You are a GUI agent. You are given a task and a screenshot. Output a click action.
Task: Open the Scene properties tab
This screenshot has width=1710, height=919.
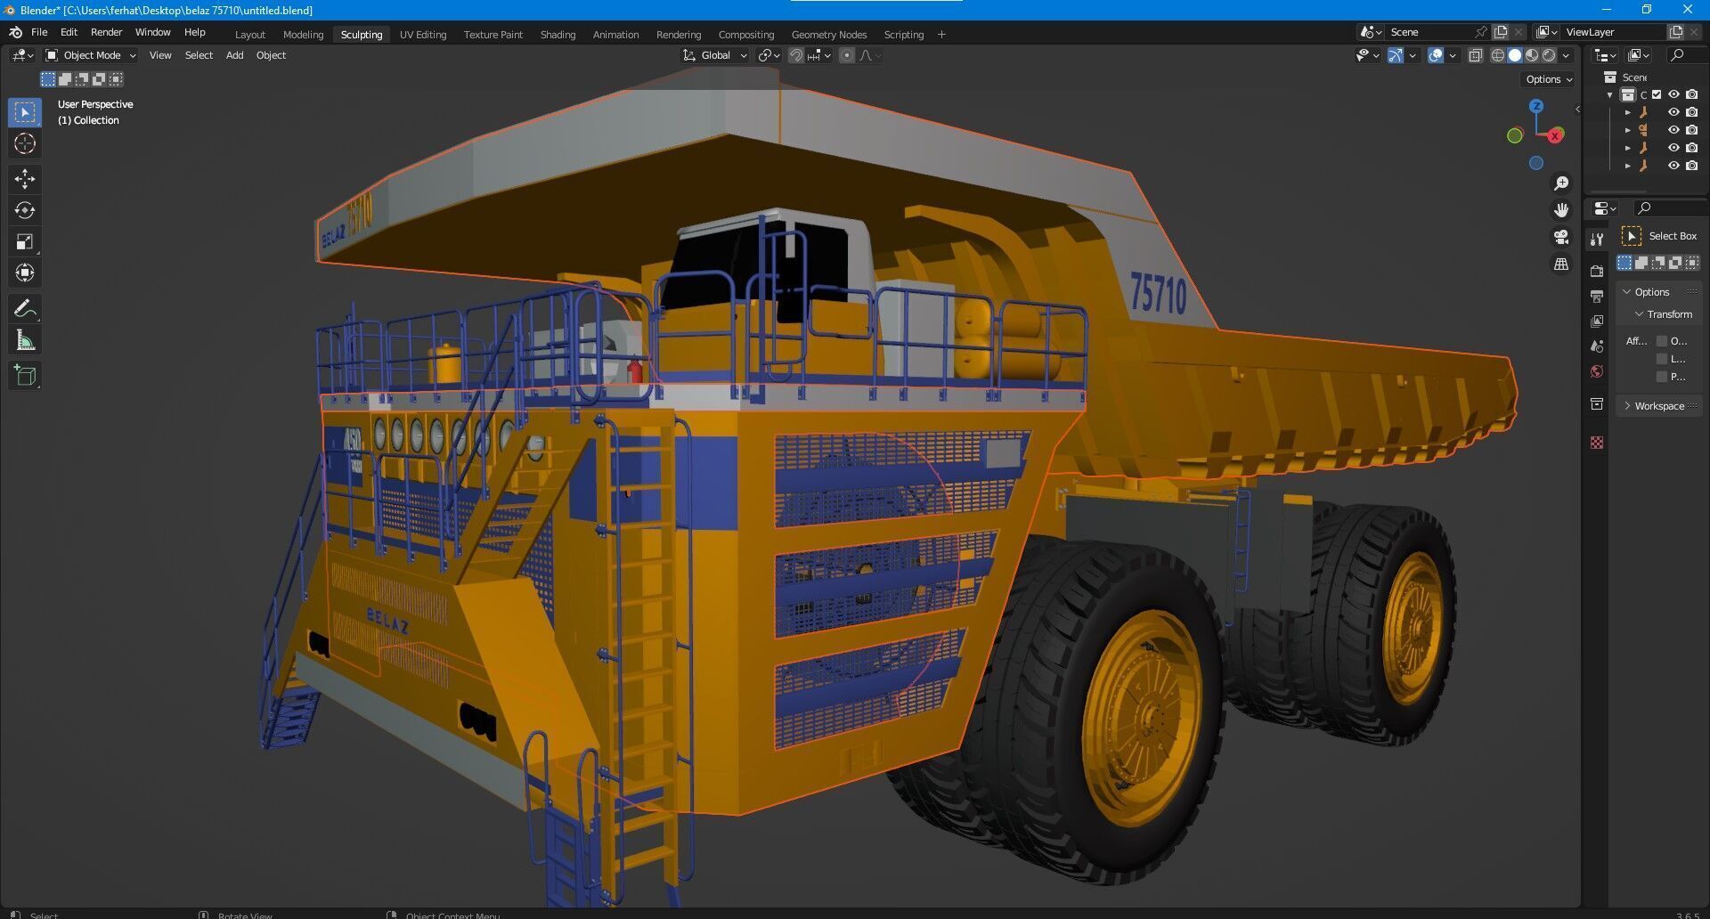1597,346
